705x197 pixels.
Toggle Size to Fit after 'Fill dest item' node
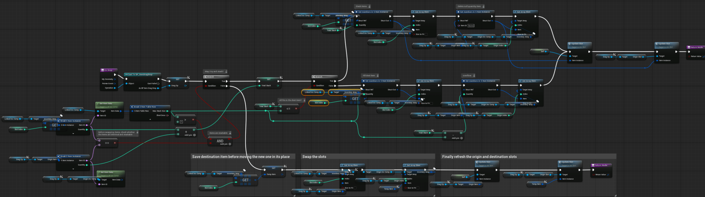point(432,103)
